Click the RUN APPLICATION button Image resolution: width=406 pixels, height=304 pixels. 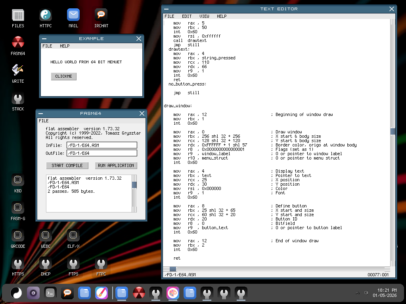pos(116,165)
